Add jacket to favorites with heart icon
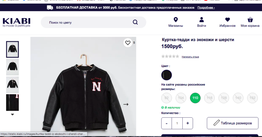262x137 pixels. tap(128, 43)
